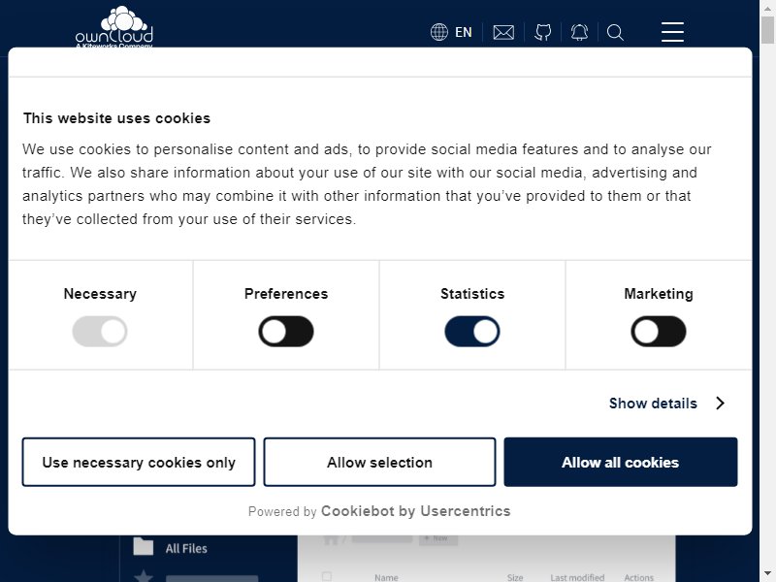This screenshot has height=582, width=776.
Task: Enable the Preferences cookies switch
Action: point(286,331)
